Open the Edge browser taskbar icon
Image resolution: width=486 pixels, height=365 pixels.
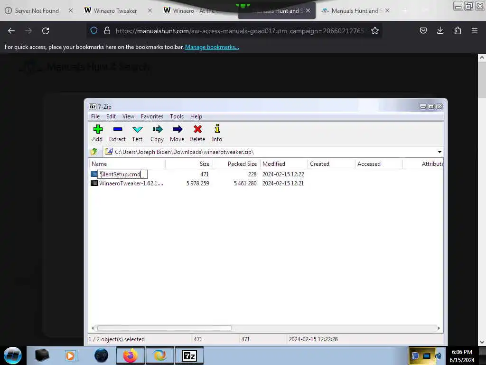[160, 355]
